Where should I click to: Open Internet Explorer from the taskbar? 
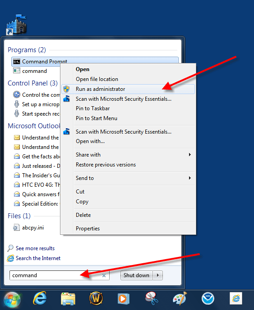tap(40, 298)
